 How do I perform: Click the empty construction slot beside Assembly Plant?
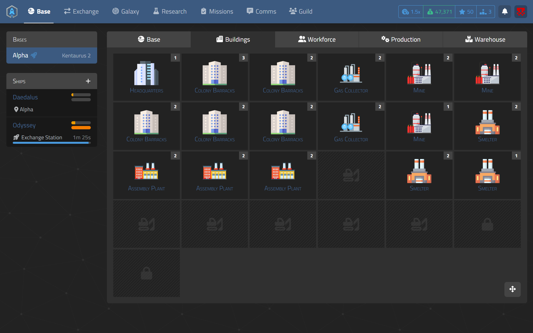click(x=351, y=175)
